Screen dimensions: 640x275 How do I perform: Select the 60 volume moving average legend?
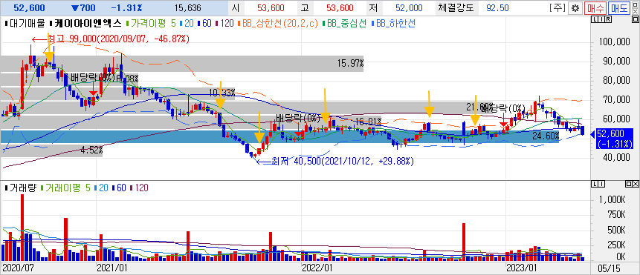coord(120,188)
